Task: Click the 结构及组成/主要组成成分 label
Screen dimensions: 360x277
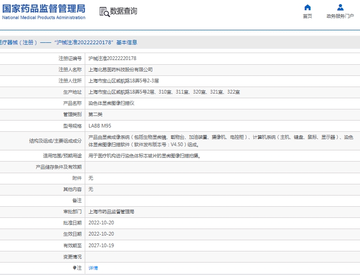Action: (55, 141)
